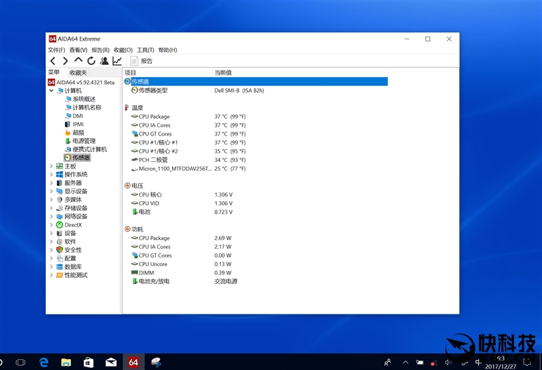Select the 传感器类型 row
542x370 pixels.
[x=256, y=91]
